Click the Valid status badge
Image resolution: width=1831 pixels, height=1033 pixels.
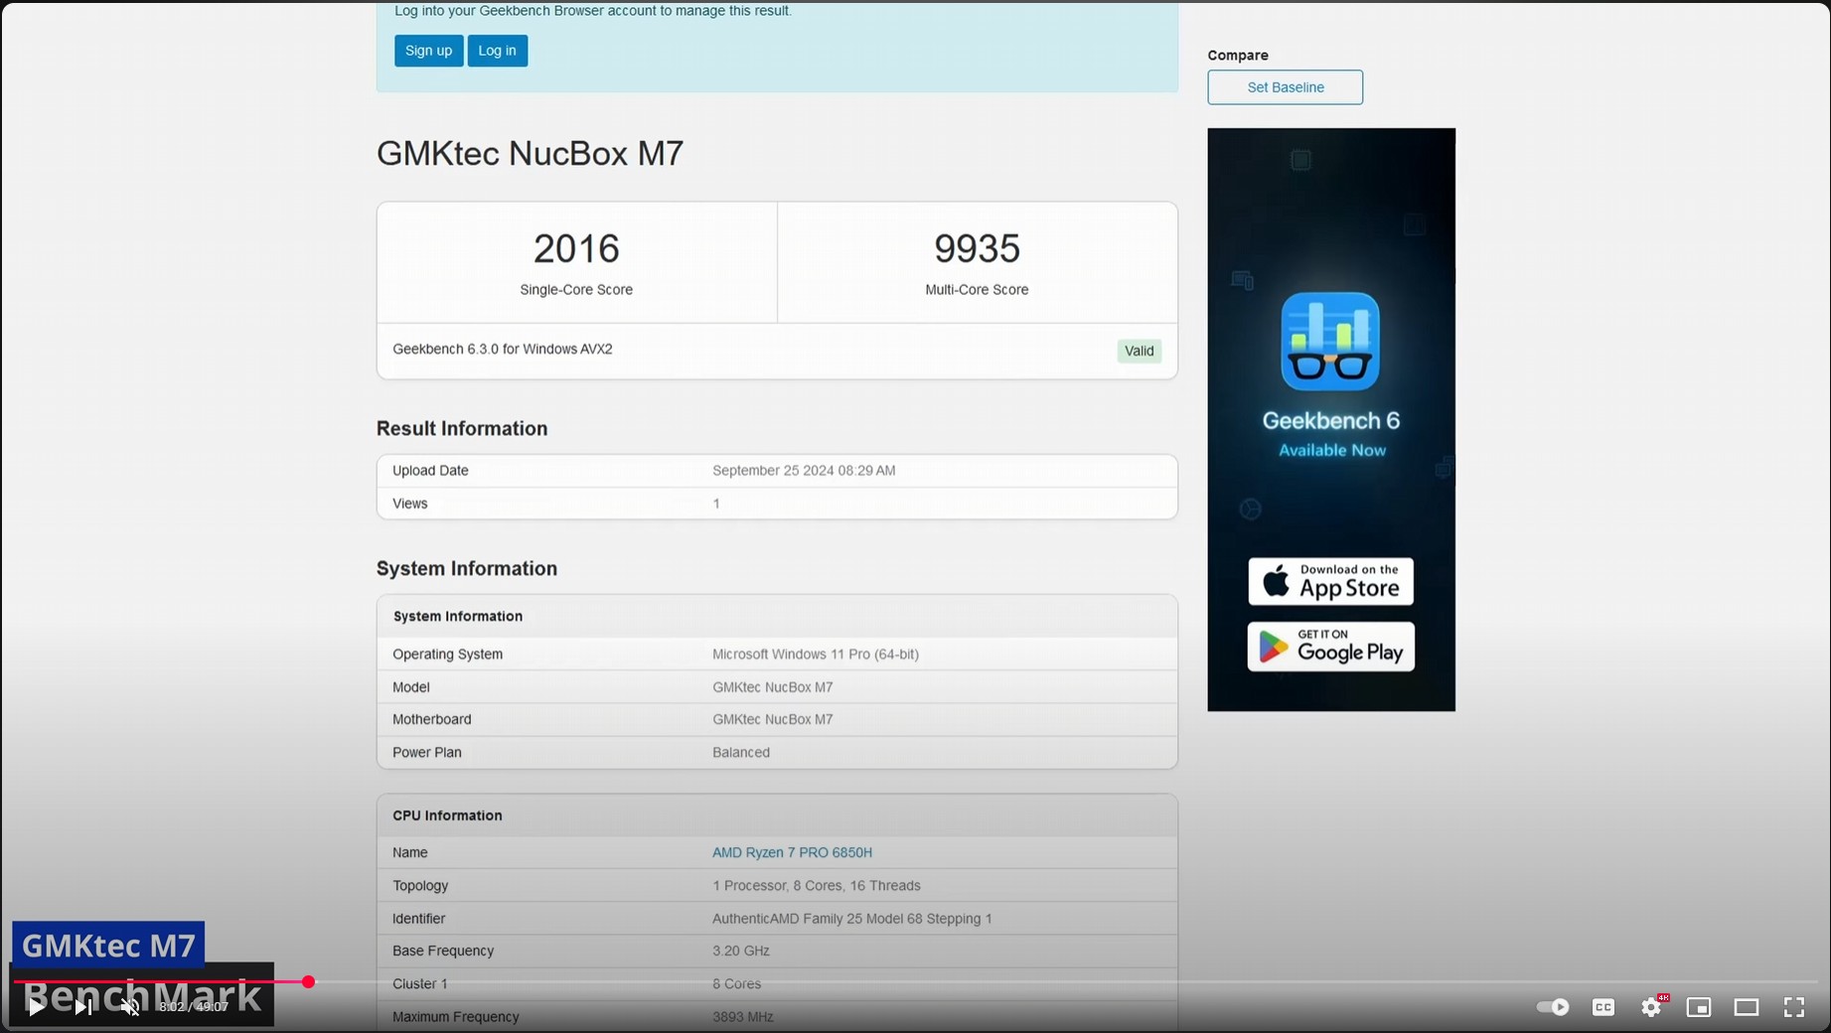(1139, 351)
